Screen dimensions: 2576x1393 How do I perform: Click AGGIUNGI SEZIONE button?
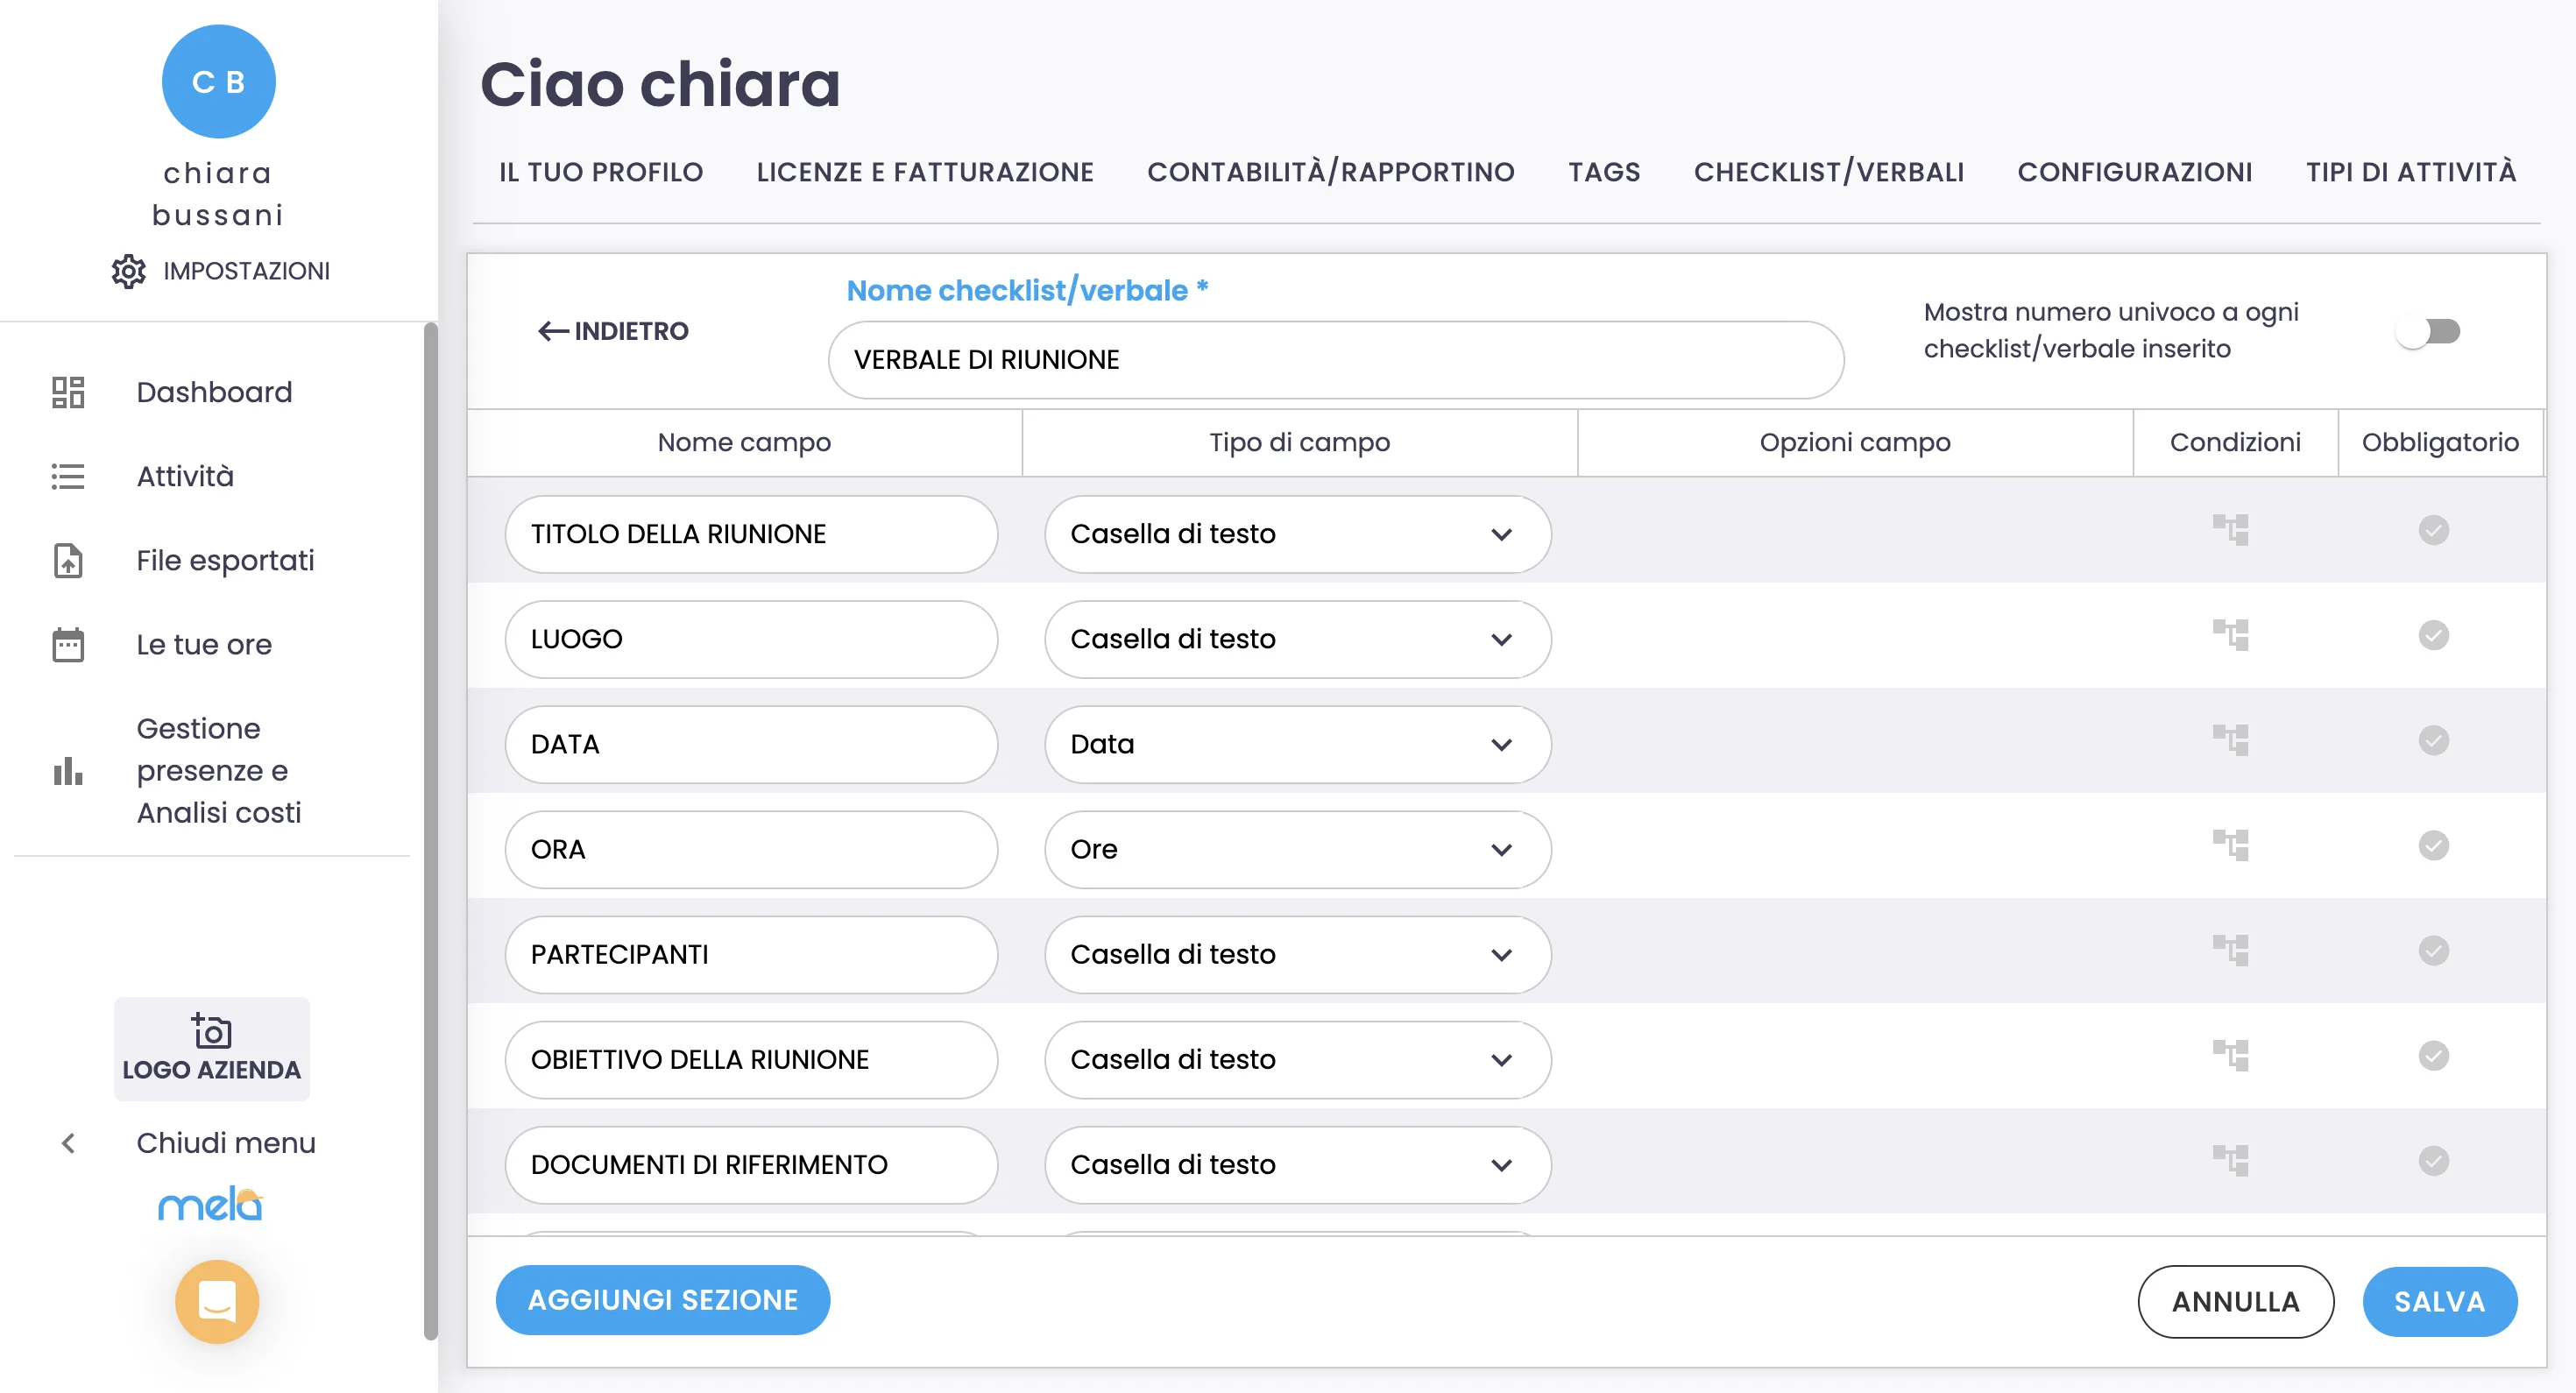pos(662,1299)
